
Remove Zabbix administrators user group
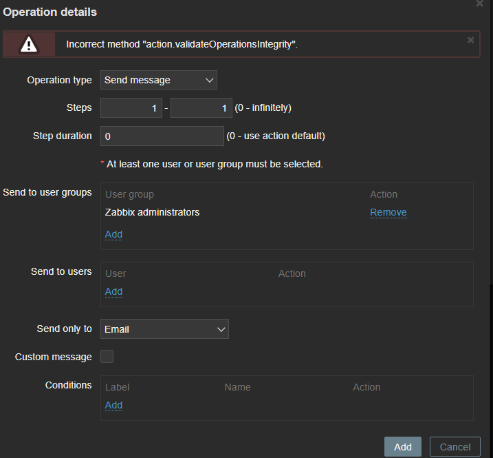[x=388, y=212]
